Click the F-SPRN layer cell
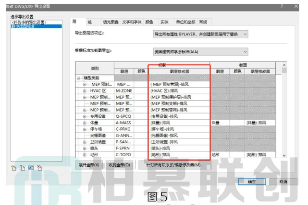 click(124, 148)
